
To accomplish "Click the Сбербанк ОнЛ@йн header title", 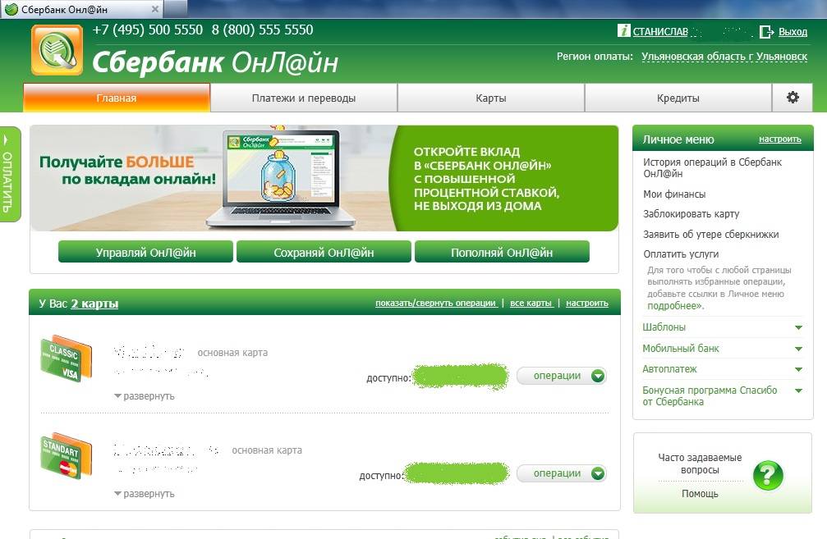I will tap(215, 62).
